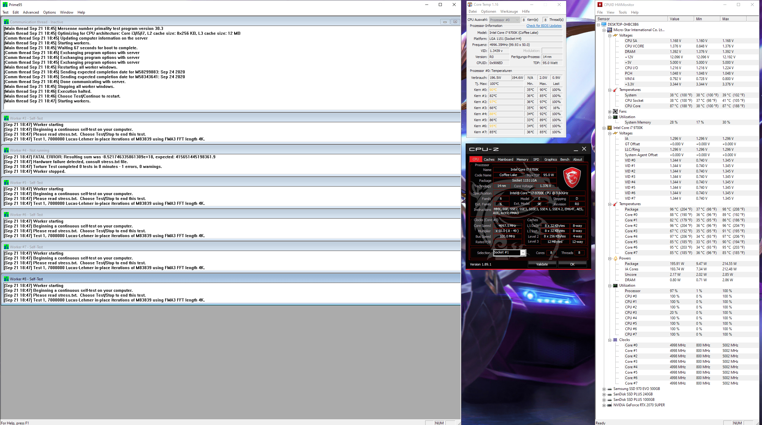Screen dimensions: 762x425
Task: Click the Clocks icon in HWMonitor
Action: point(615,340)
